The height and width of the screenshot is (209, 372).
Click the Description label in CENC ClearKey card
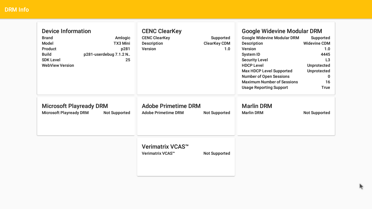point(152,43)
